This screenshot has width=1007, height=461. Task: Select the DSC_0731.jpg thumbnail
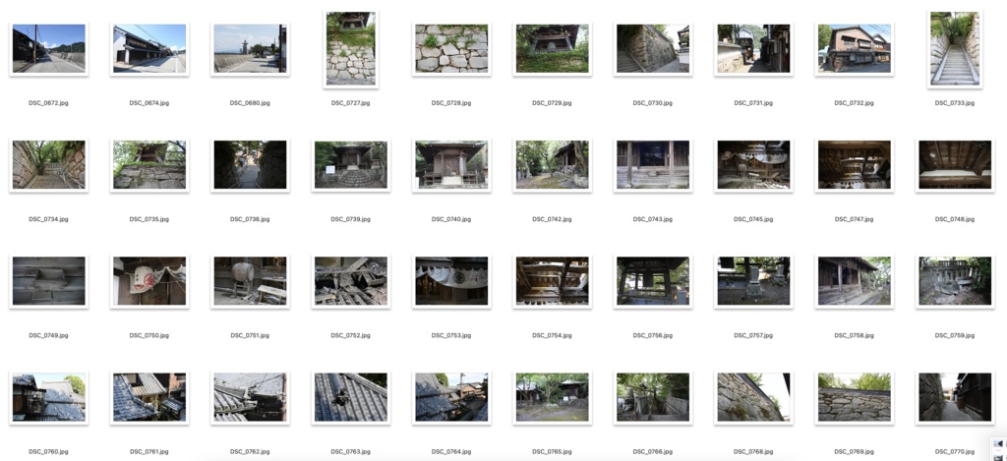[x=753, y=49]
